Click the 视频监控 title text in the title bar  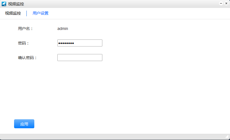[x=16, y=4]
